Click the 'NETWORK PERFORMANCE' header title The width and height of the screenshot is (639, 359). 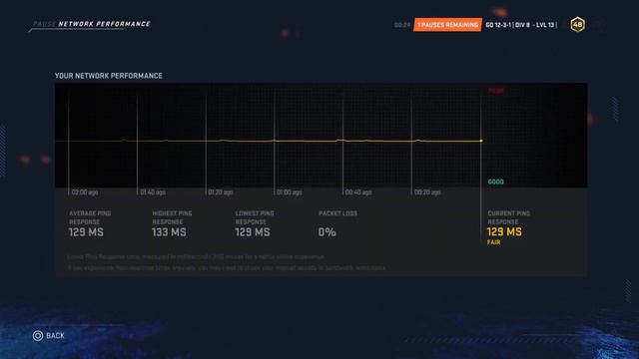pos(104,24)
